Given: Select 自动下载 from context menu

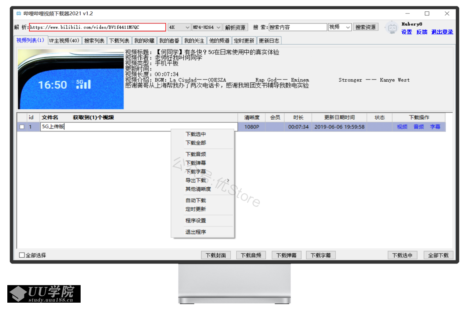Looking at the screenshot, I should tap(196, 201).
